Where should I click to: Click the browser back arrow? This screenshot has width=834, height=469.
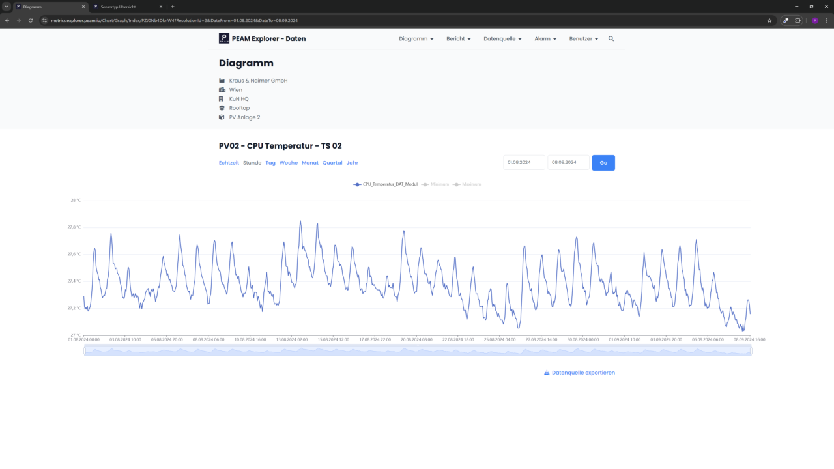[7, 20]
